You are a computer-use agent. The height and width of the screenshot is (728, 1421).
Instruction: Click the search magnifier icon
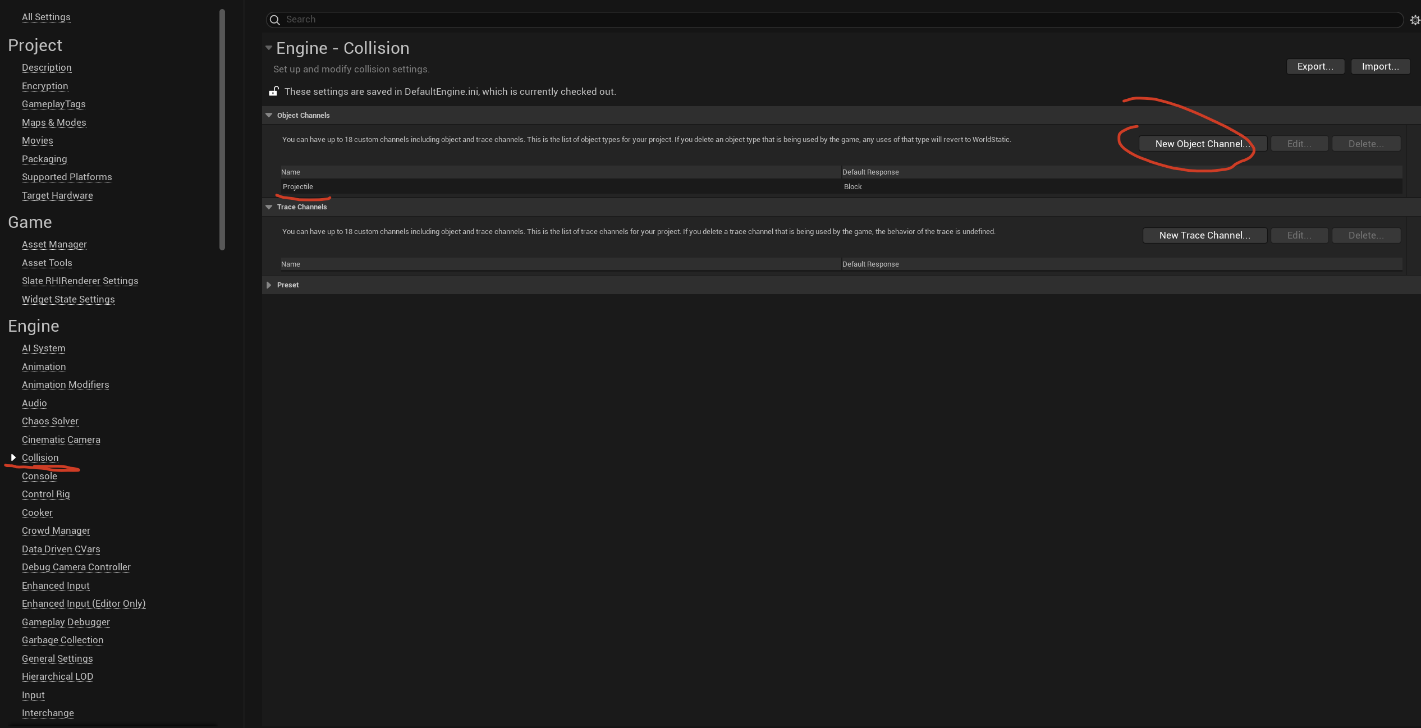tap(274, 20)
